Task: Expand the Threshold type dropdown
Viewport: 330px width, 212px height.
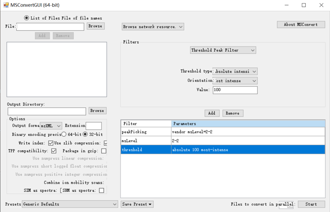Action: pyautogui.click(x=235, y=71)
